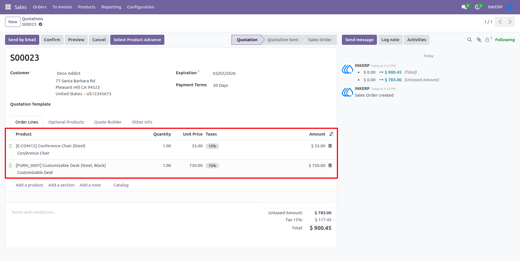Open the activities clock icon in navbar
The height and width of the screenshot is (261, 520).
click(x=477, y=7)
